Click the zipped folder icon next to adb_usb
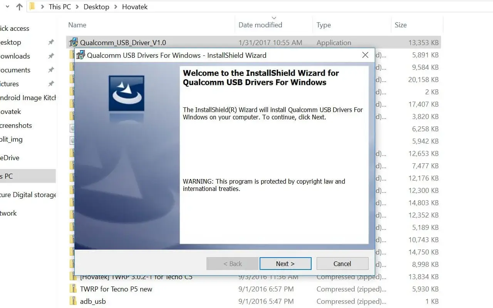This screenshot has height=308, width=493. [73, 301]
